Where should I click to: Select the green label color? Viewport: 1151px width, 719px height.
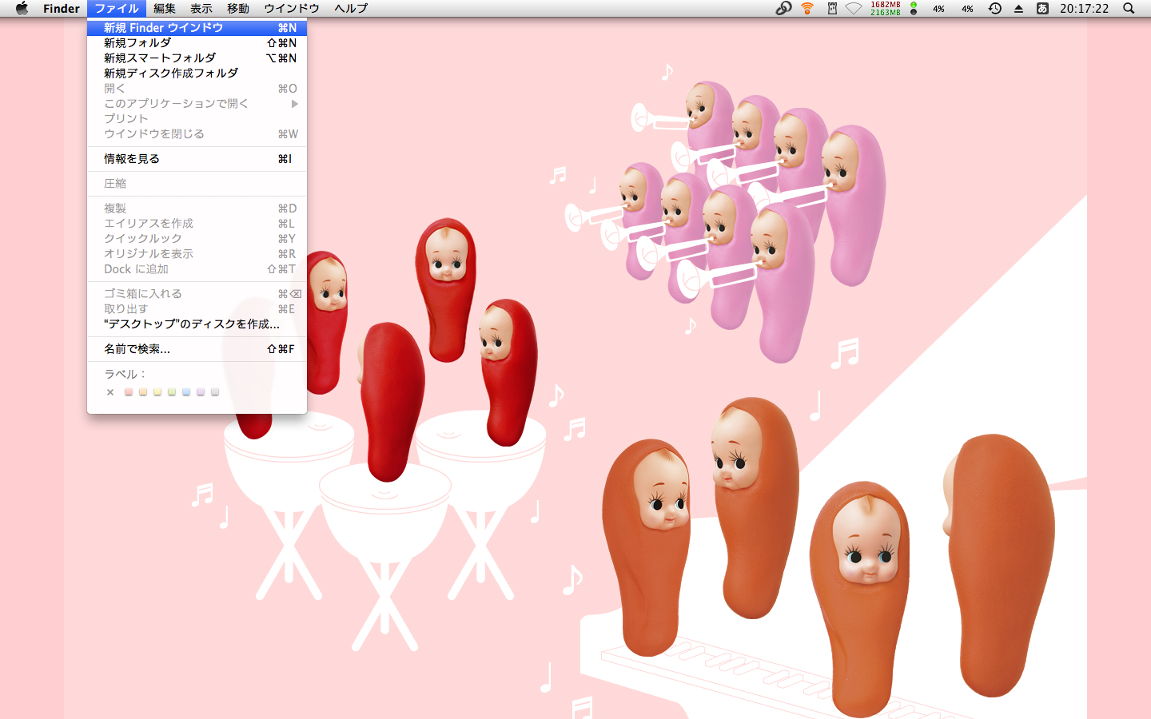coord(172,391)
